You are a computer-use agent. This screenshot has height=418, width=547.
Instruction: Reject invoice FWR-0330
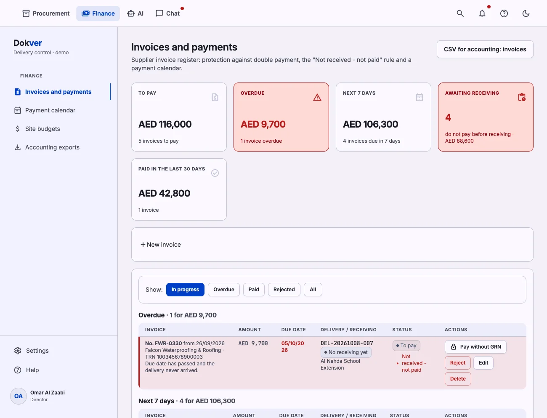[458, 363]
